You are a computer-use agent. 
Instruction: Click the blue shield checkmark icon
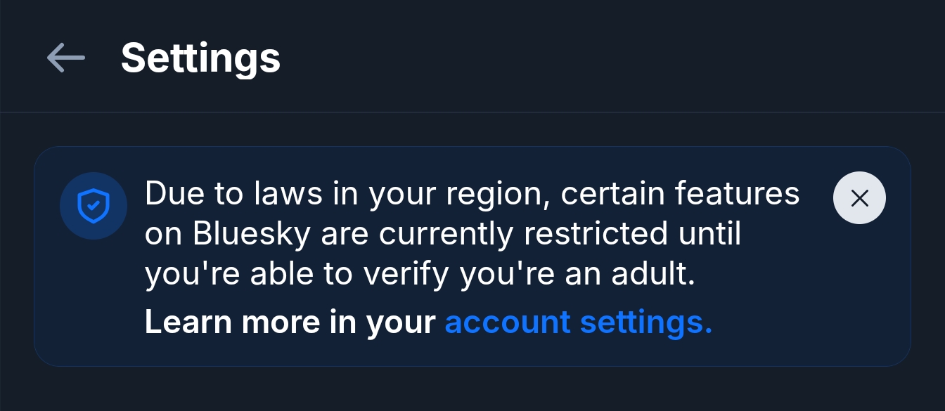tap(94, 207)
